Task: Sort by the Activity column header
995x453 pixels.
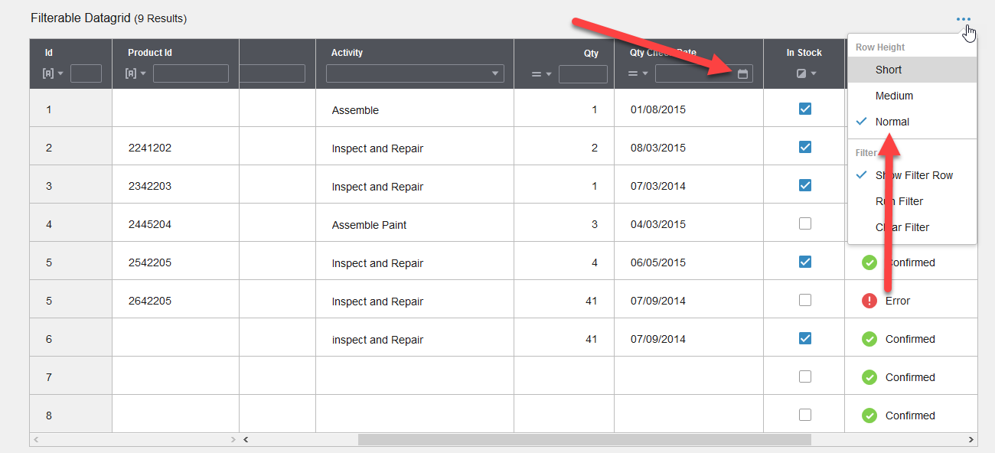Action: pos(347,53)
